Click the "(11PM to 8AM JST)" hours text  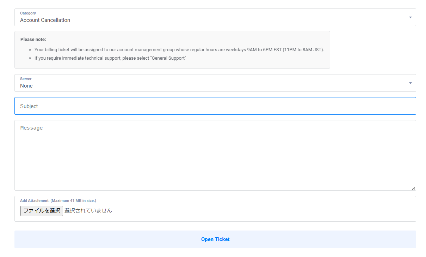[x=303, y=50]
